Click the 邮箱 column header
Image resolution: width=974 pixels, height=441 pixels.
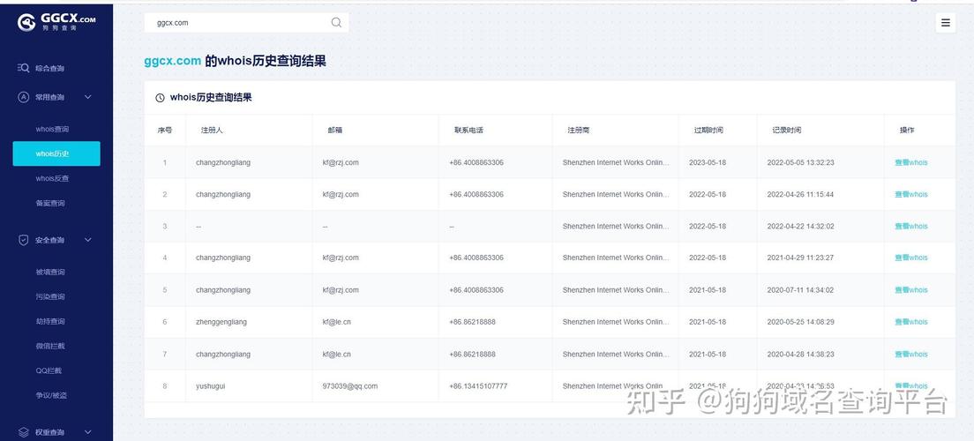(335, 131)
